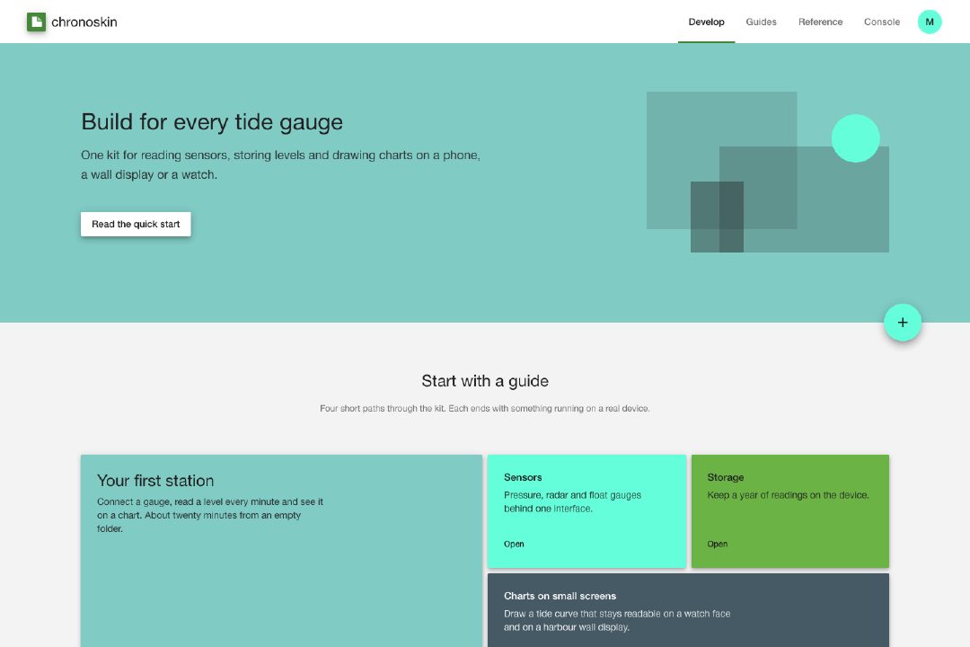
Task: Open the Storage guide link
Action: pos(717,544)
